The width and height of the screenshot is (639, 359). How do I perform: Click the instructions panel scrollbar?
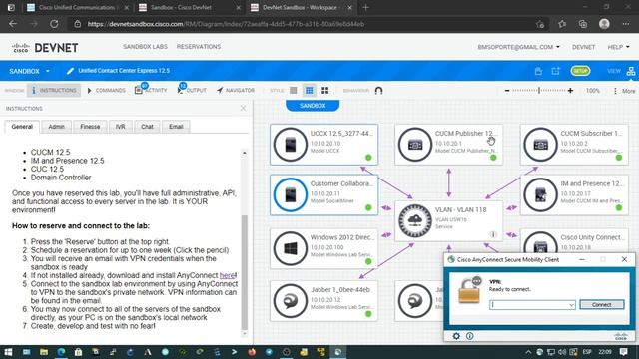point(244,272)
